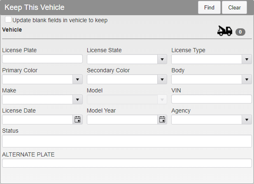
Task: Click into the VIN input field
Action: (212, 99)
